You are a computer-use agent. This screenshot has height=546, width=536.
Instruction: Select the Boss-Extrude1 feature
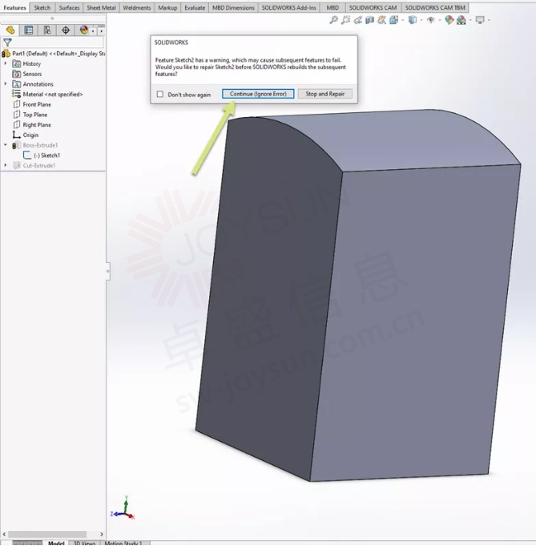[34, 145]
